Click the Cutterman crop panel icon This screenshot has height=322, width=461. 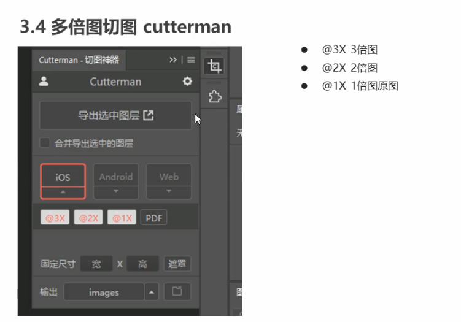214,66
